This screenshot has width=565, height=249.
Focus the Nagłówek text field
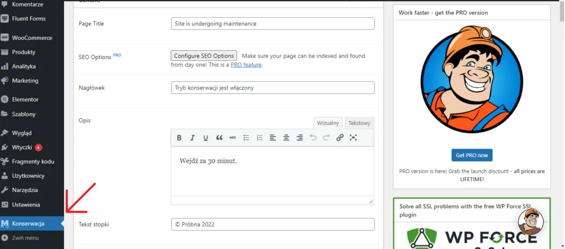[x=273, y=88]
